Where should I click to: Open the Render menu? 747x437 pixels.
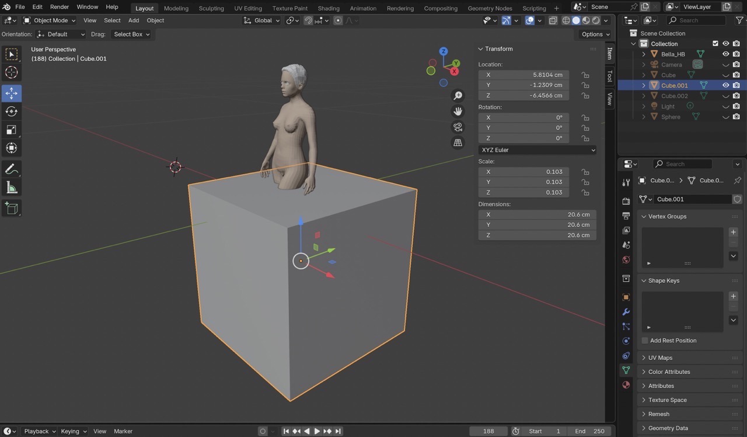60,7
